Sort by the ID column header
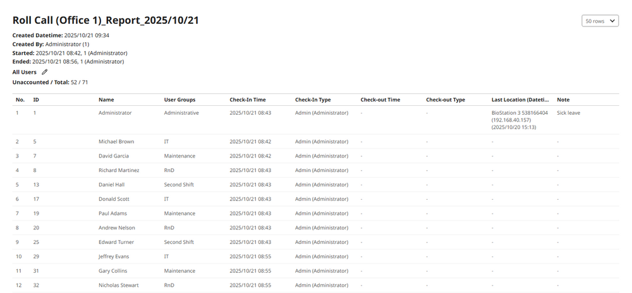Viewport: 632px width, 293px height. tap(36, 100)
